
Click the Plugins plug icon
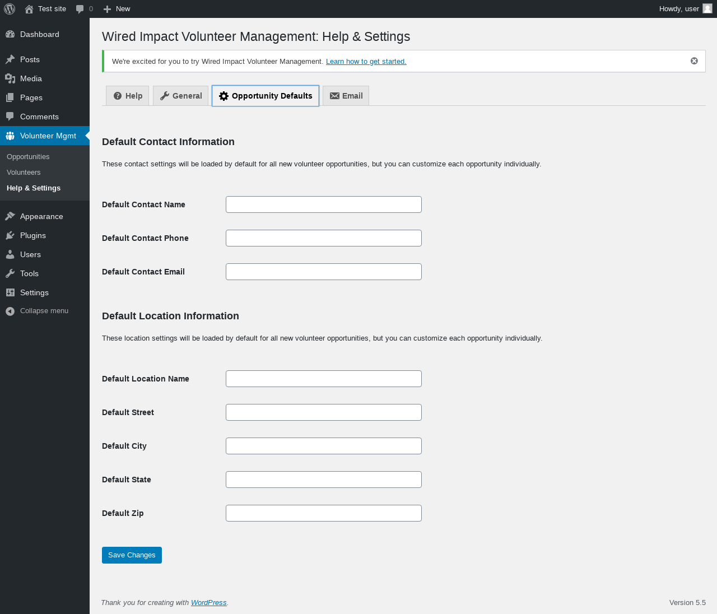(x=10, y=235)
